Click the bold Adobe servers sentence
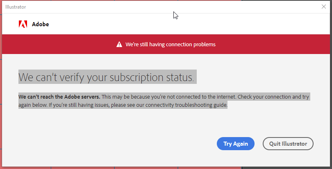 (59, 97)
